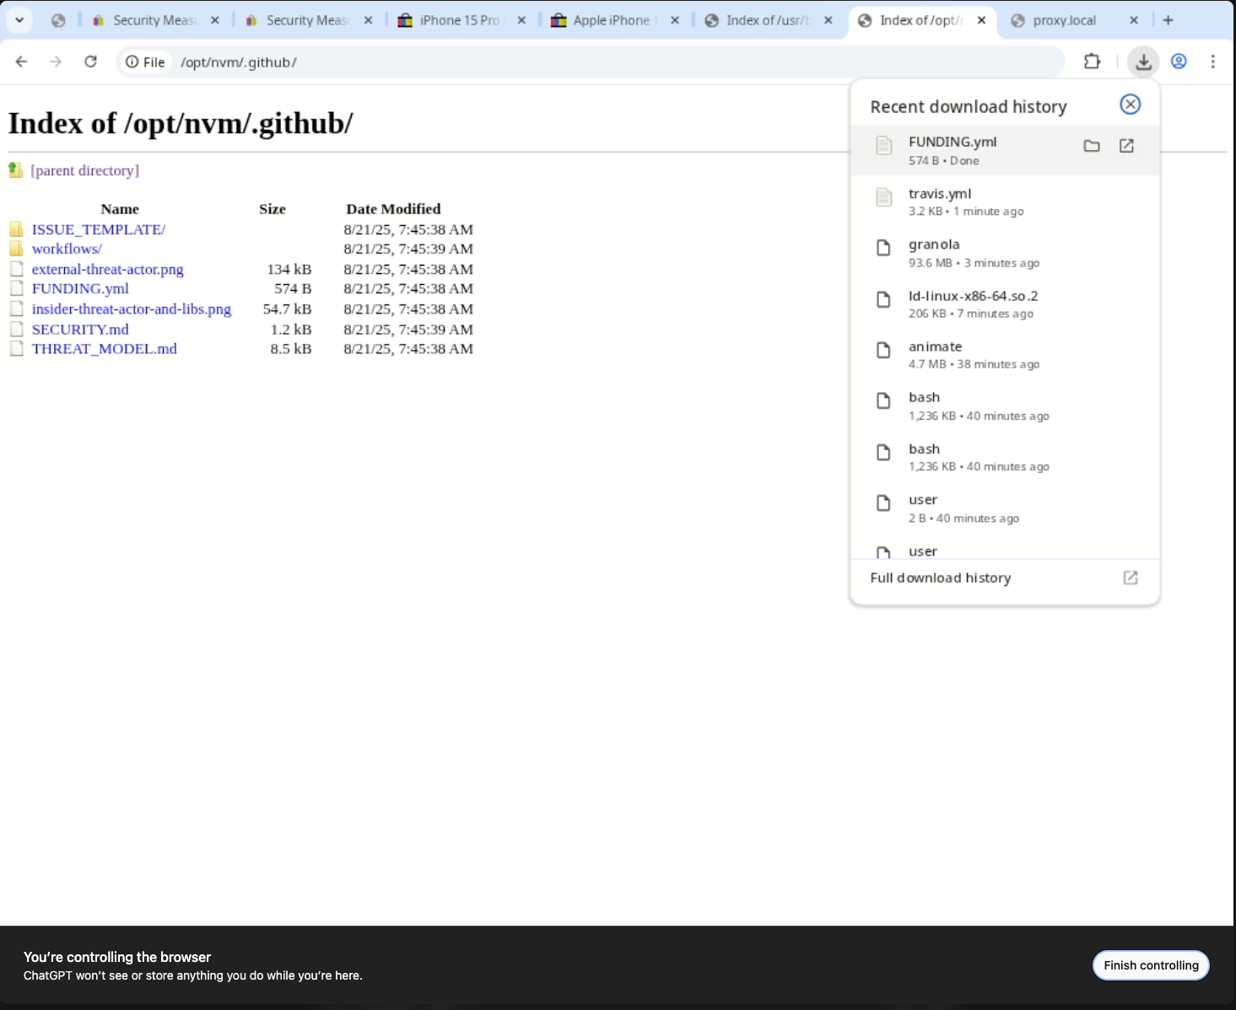Click the browser profile avatar icon
The image size is (1236, 1010).
tap(1179, 62)
